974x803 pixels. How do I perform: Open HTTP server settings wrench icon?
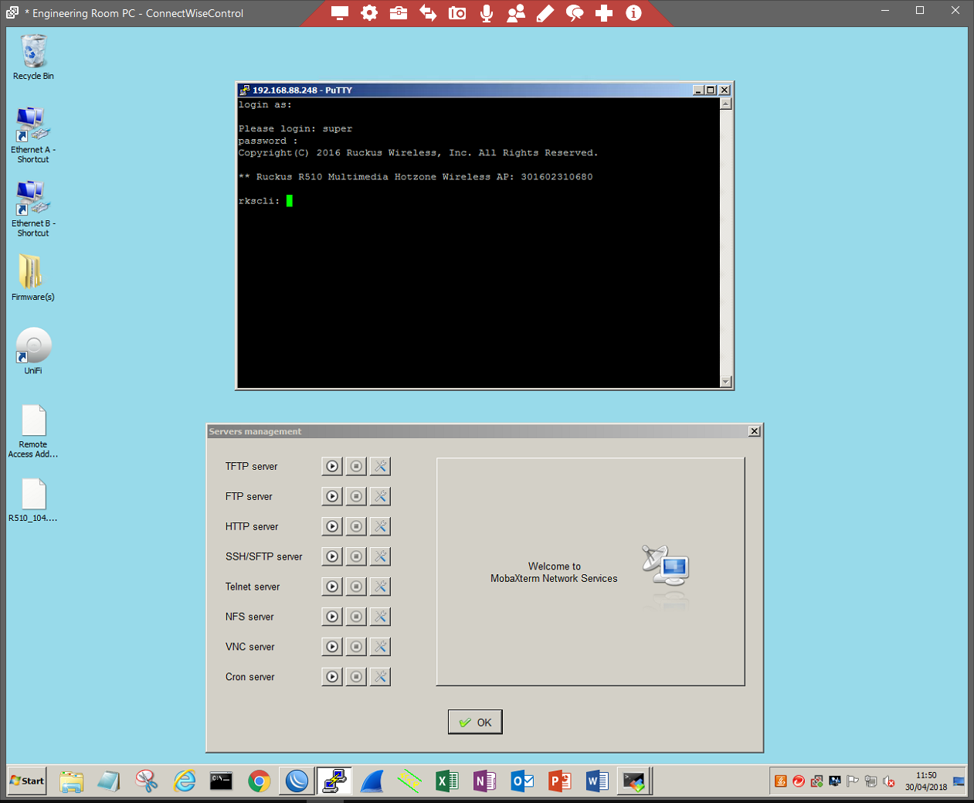(380, 526)
